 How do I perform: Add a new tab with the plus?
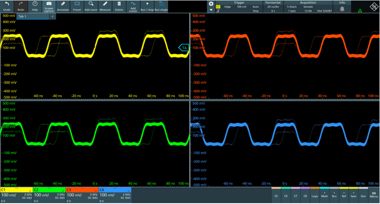[x=52, y=16]
